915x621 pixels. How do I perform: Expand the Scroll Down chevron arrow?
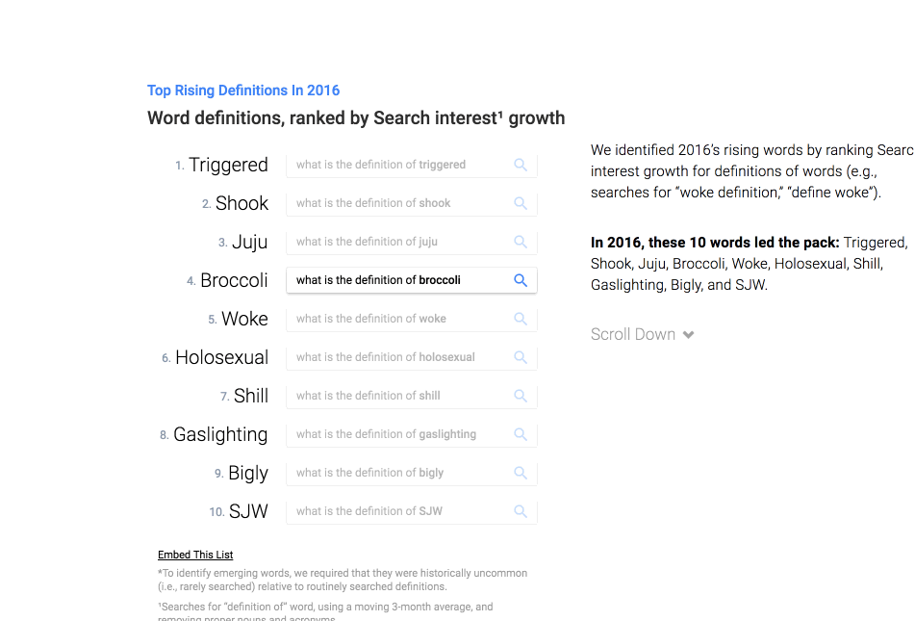tap(689, 335)
